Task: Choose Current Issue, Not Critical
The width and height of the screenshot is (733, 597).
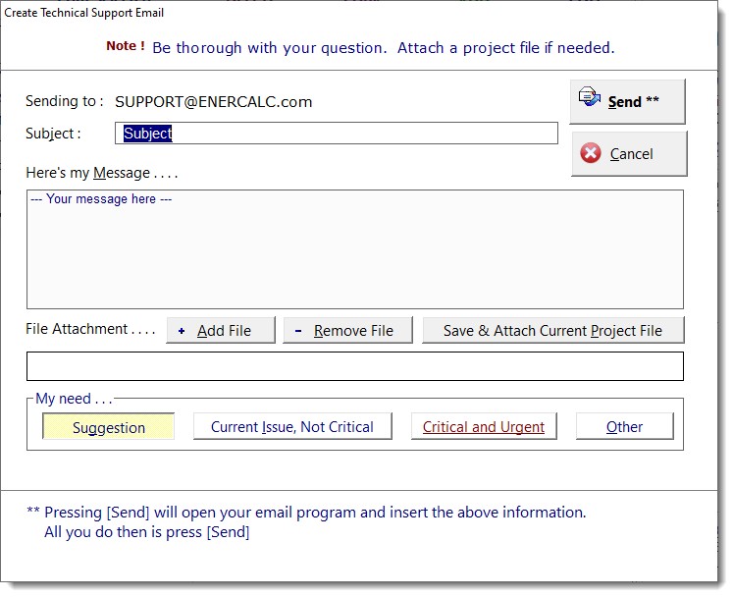Action: pos(292,427)
